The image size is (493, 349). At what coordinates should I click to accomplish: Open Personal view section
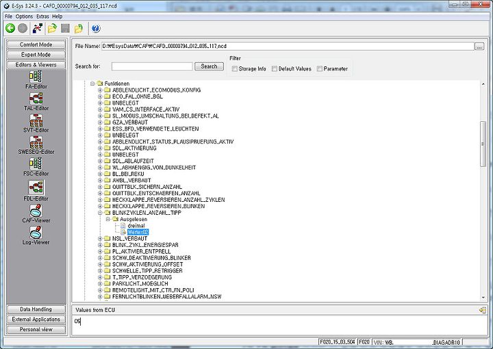coord(36,330)
